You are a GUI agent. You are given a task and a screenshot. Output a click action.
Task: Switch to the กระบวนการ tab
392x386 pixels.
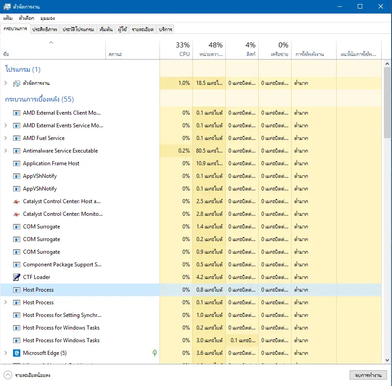(x=15, y=29)
